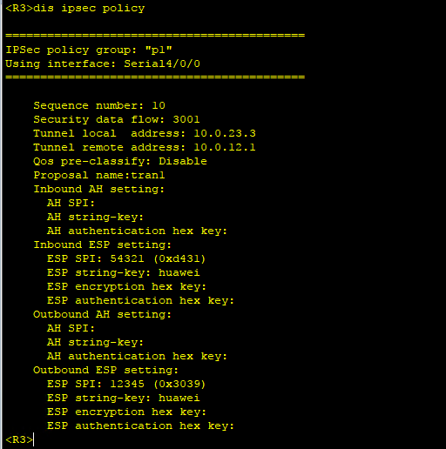The width and height of the screenshot is (446, 449).
Task: Click the Proposal name tran1 line
Action: click(x=99, y=175)
